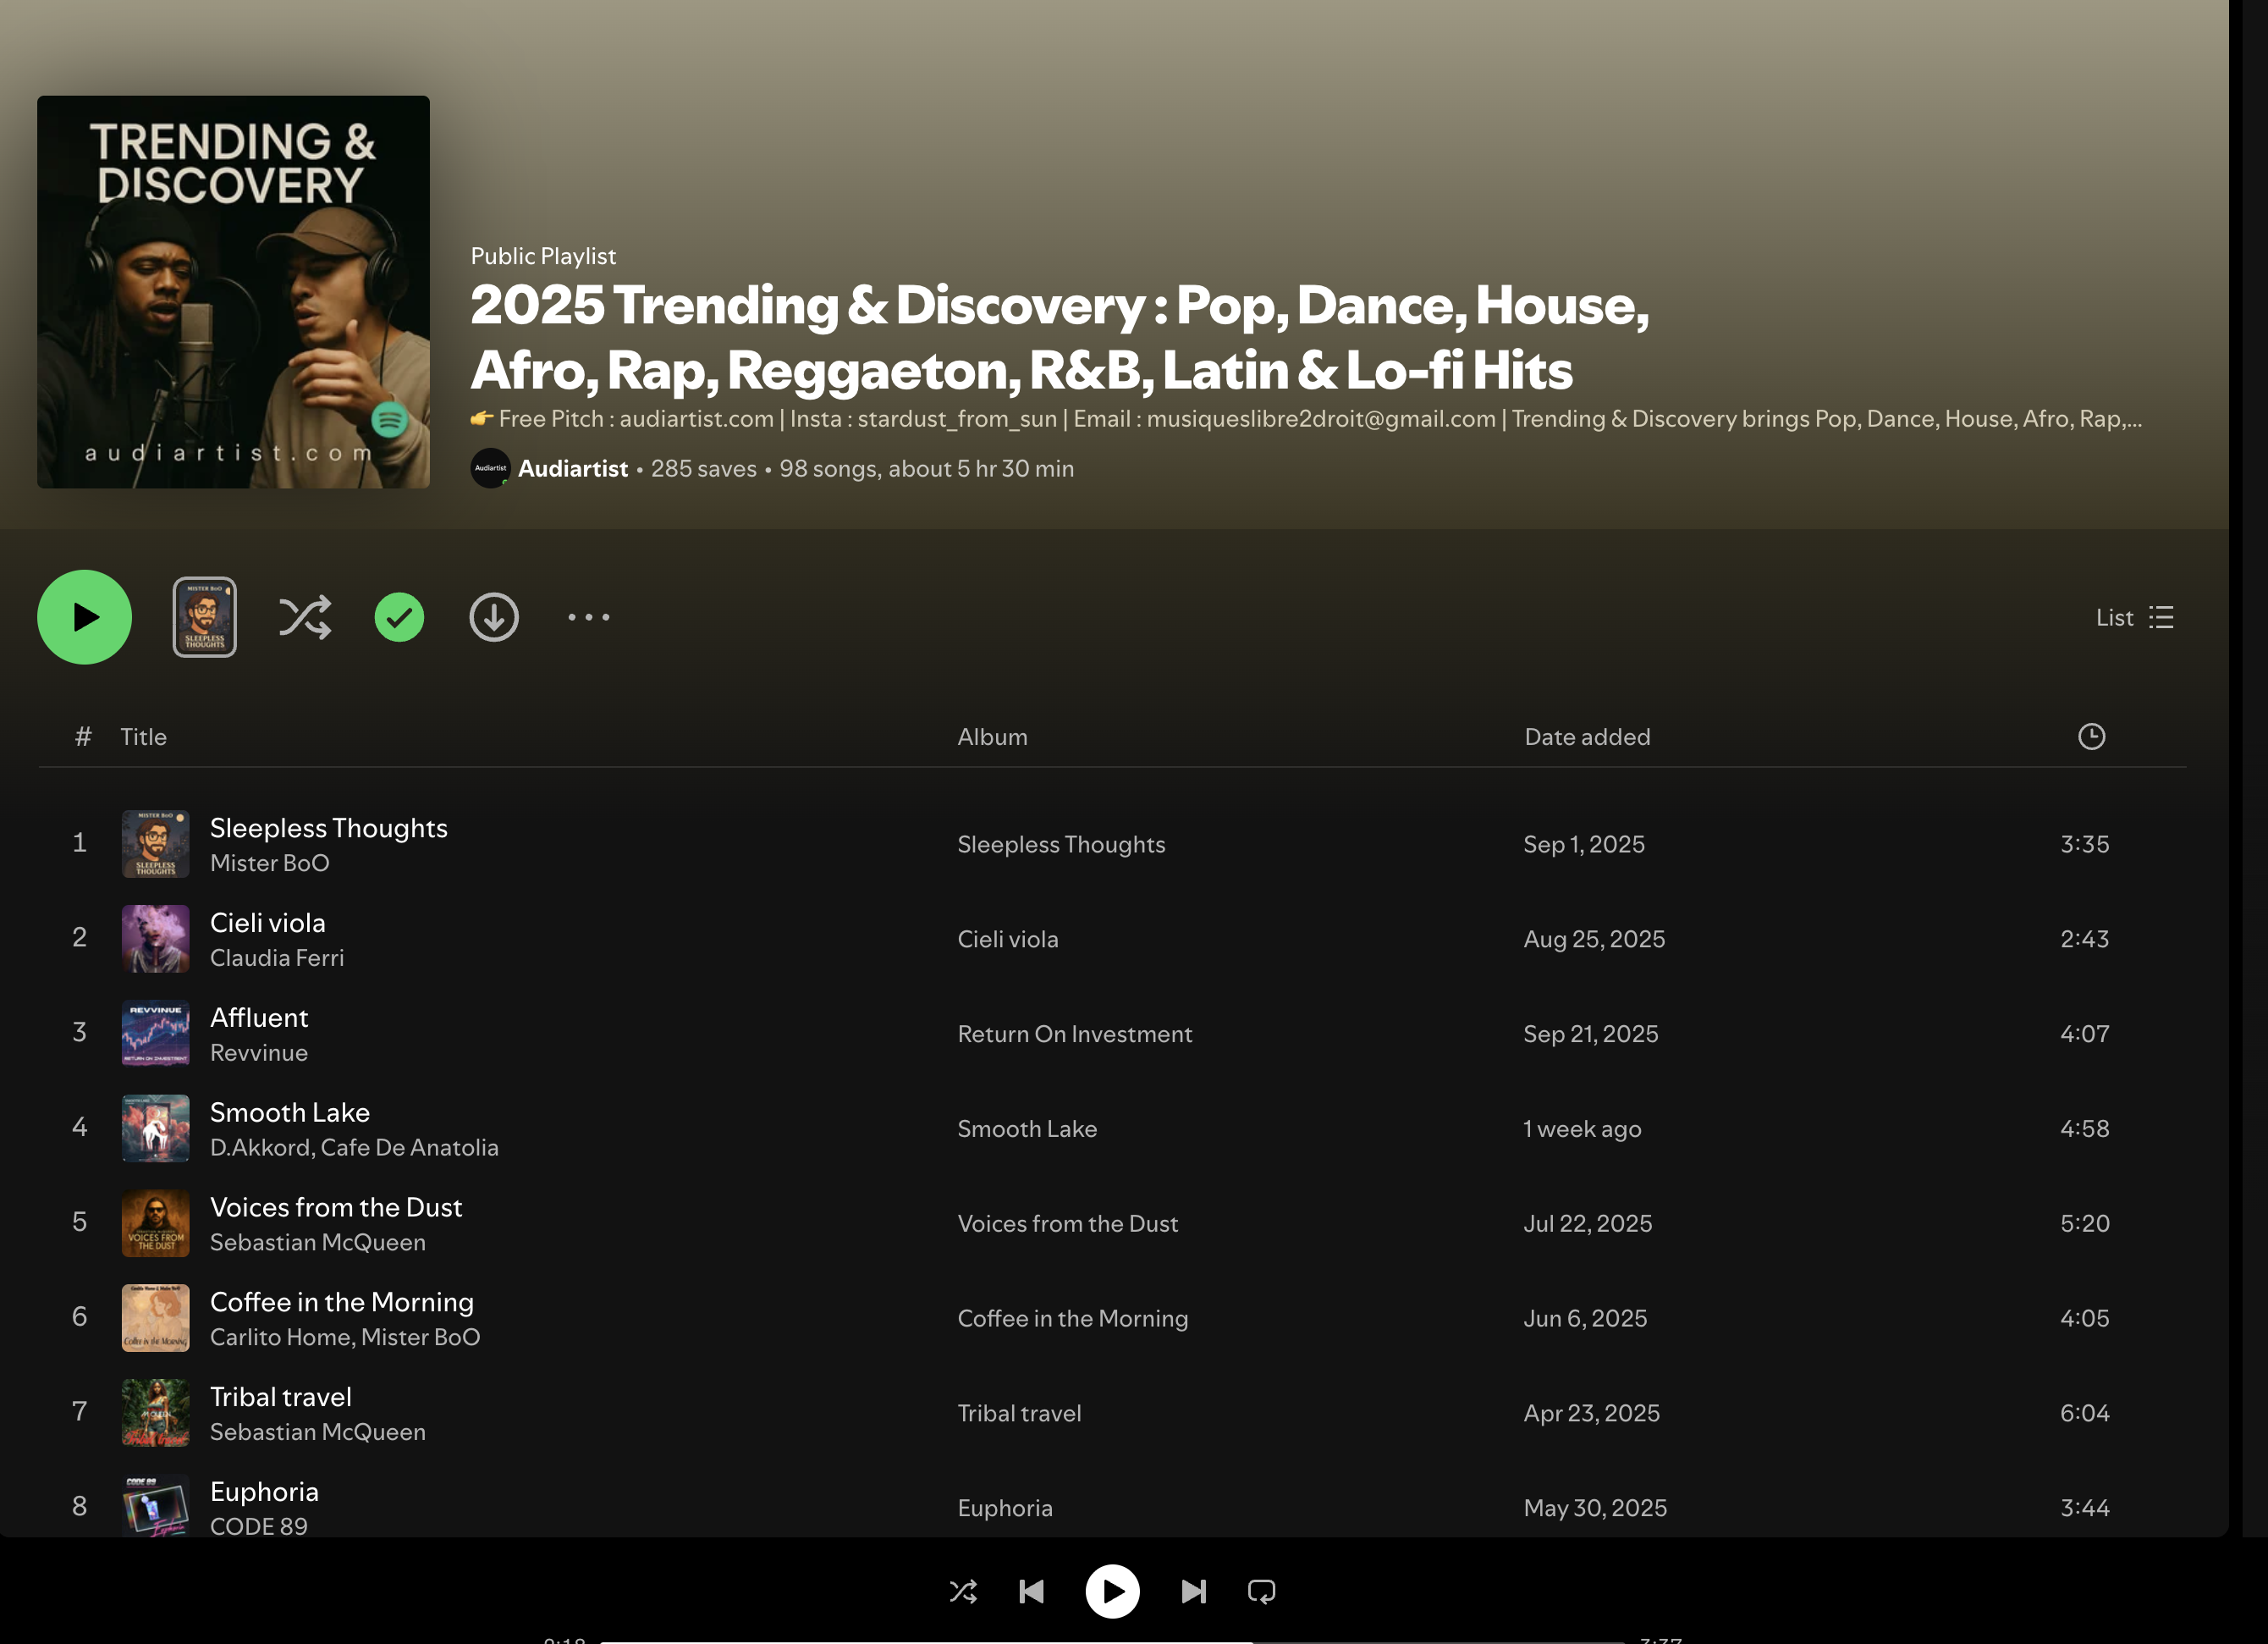Viewport: 2268px width, 1644px height.
Task: Click the Sleepless Thoughts preview thumbnail button
Action: 205,617
